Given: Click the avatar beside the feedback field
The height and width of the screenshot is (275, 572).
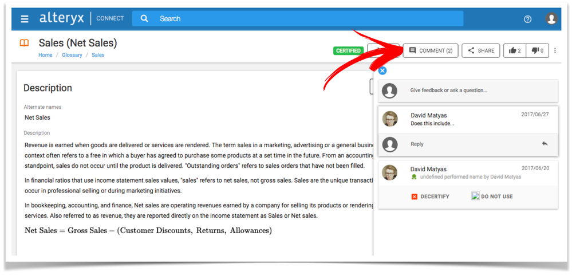Looking at the screenshot, I should pos(389,91).
